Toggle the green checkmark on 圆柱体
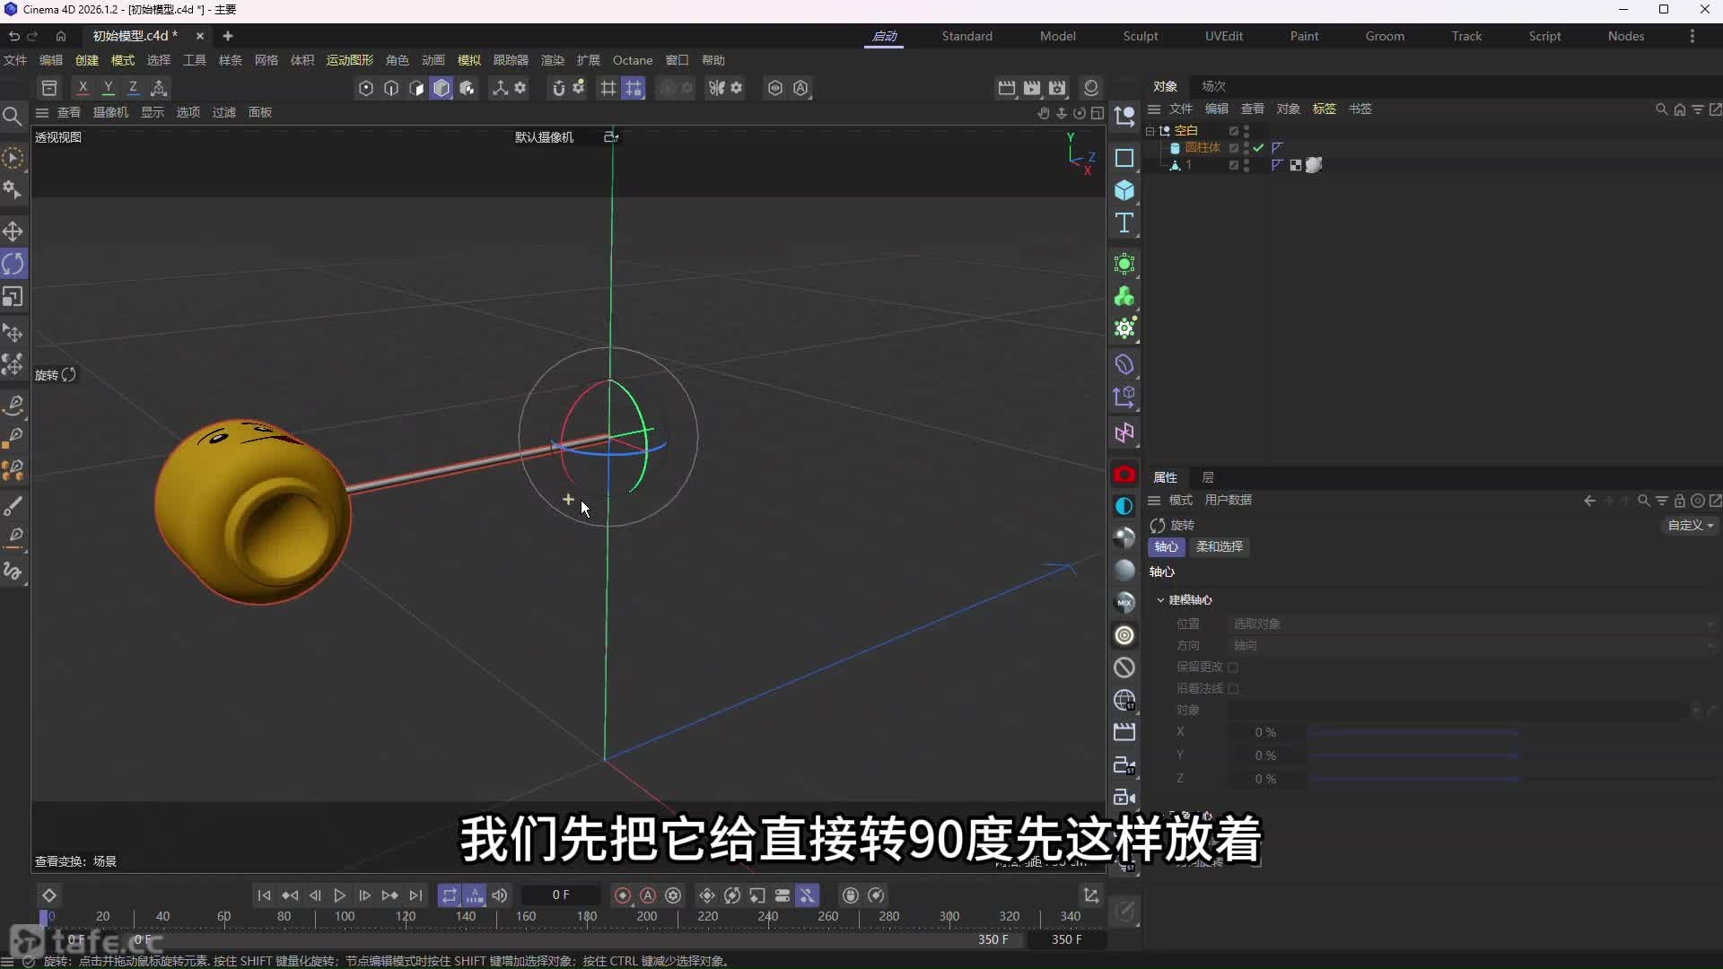 (1259, 148)
